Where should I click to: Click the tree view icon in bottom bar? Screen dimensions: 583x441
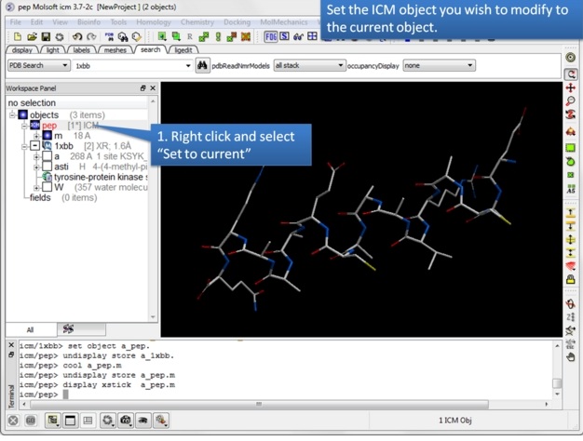click(x=53, y=421)
